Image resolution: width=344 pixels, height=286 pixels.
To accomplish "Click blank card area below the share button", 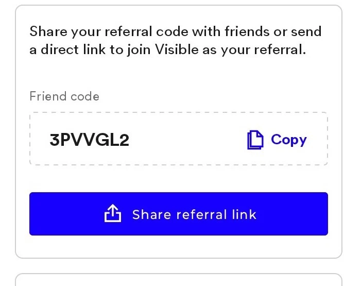I will [179, 246].
